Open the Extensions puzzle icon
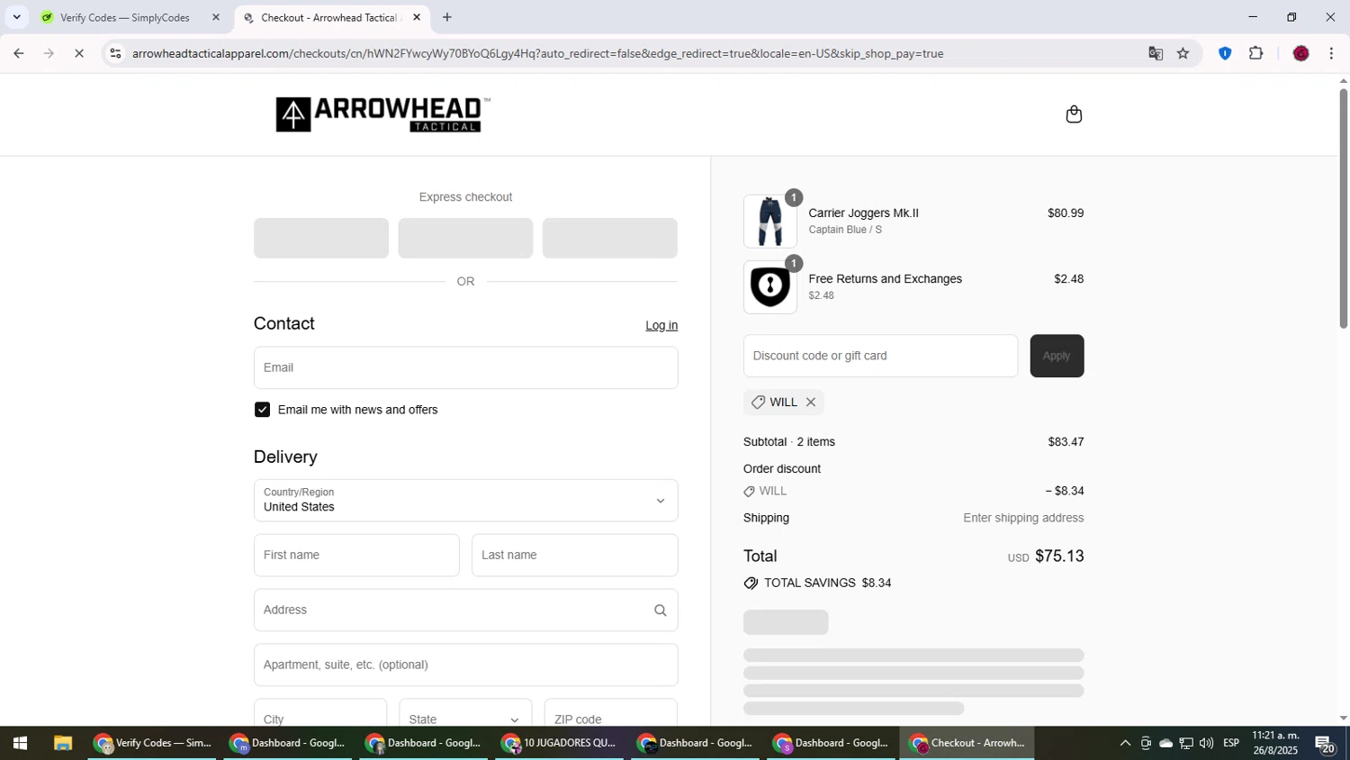The width and height of the screenshot is (1350, 760). (1256, 53)
